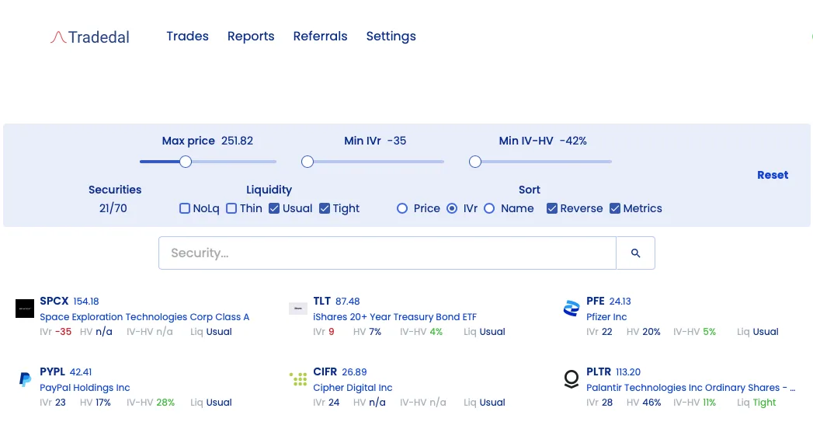813x422 pixels.
Task: Click the magnifying glass search icon
Action: point(635,253)
